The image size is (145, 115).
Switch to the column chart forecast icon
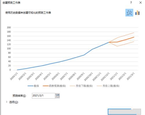pos(137,13)
